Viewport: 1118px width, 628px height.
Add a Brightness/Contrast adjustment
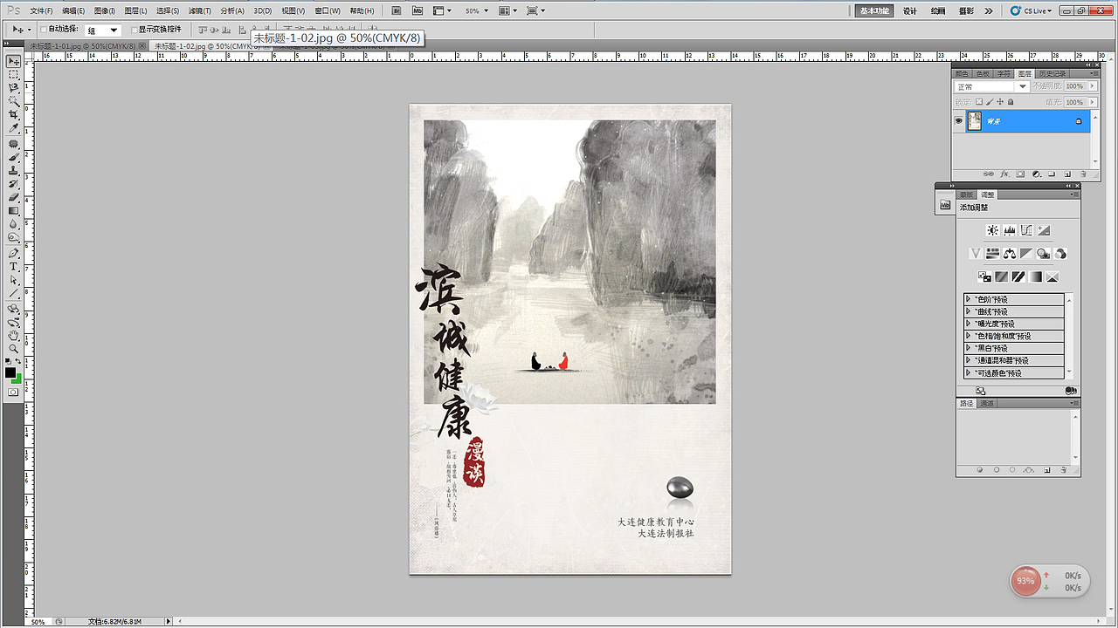(x=992, y=230)
